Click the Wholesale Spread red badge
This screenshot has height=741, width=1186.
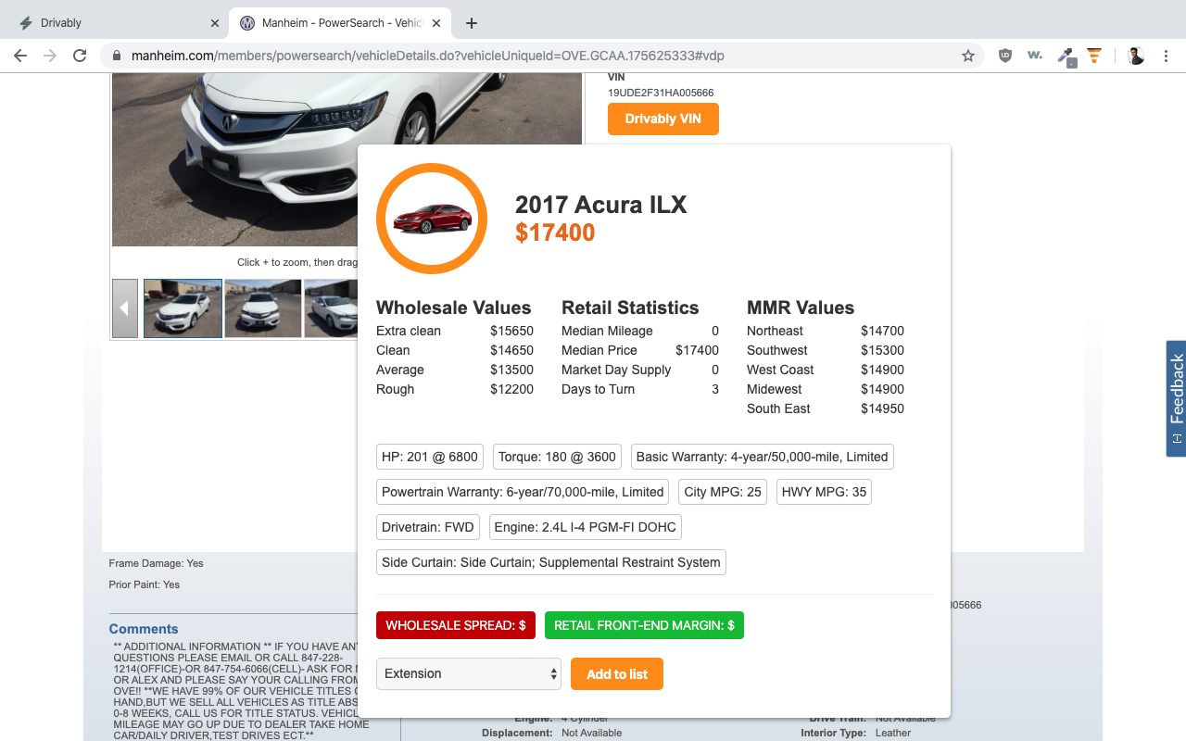pos(456,625)
